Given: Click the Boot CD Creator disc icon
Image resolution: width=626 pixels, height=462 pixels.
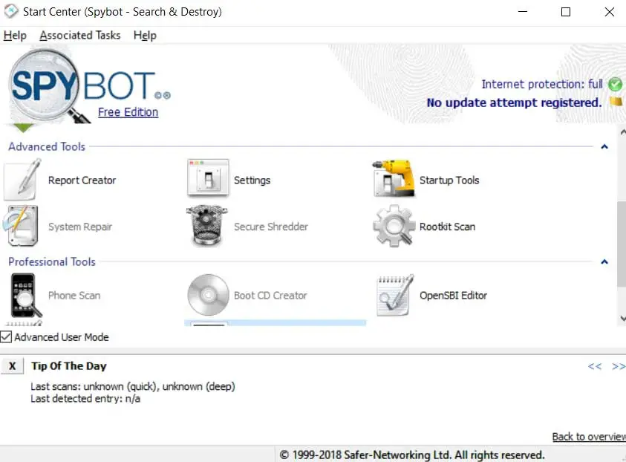Looking at the screenshot, I should pos(208,295).
